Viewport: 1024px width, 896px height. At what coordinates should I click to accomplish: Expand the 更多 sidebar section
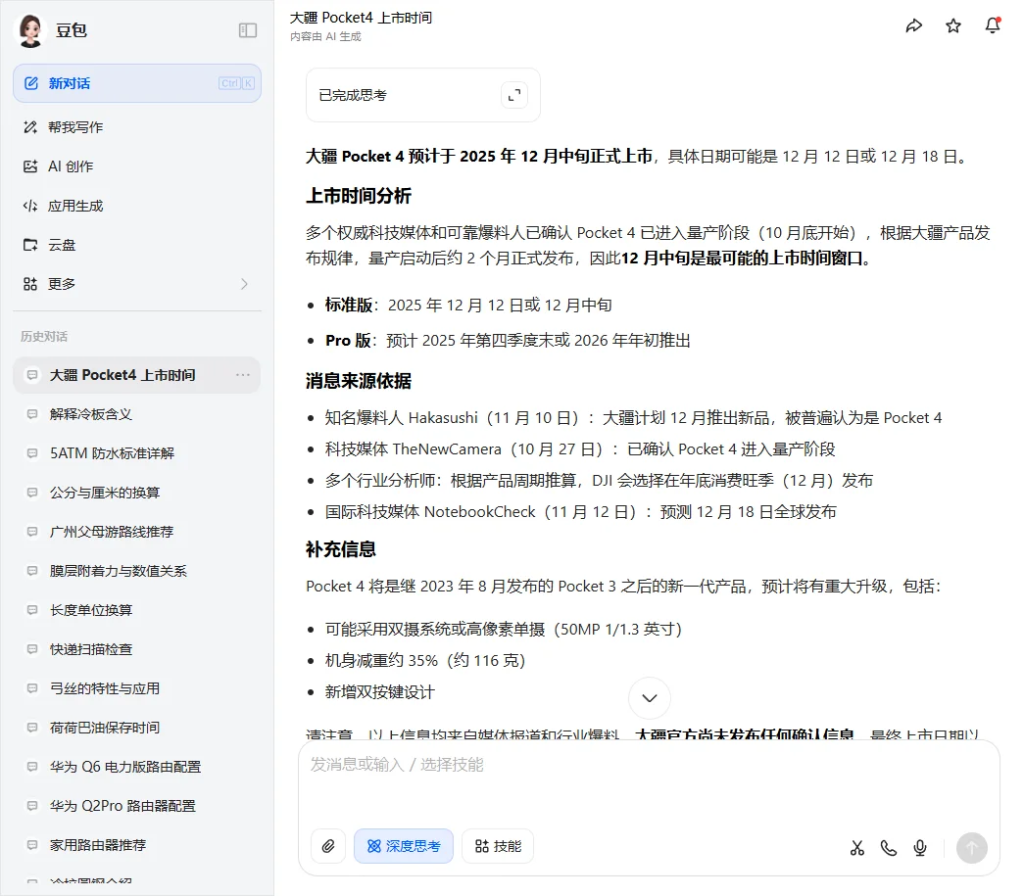(x=136, y=284)
